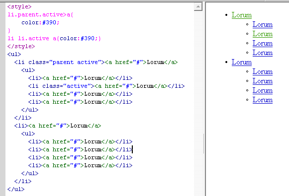The height and width of the screenshot is (196, 289).
Task: Click the code editor scroll-up arrow
Action: point(198,6)
